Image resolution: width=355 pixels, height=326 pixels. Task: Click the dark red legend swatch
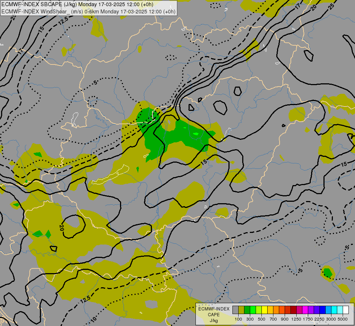[x=294, y=310]
